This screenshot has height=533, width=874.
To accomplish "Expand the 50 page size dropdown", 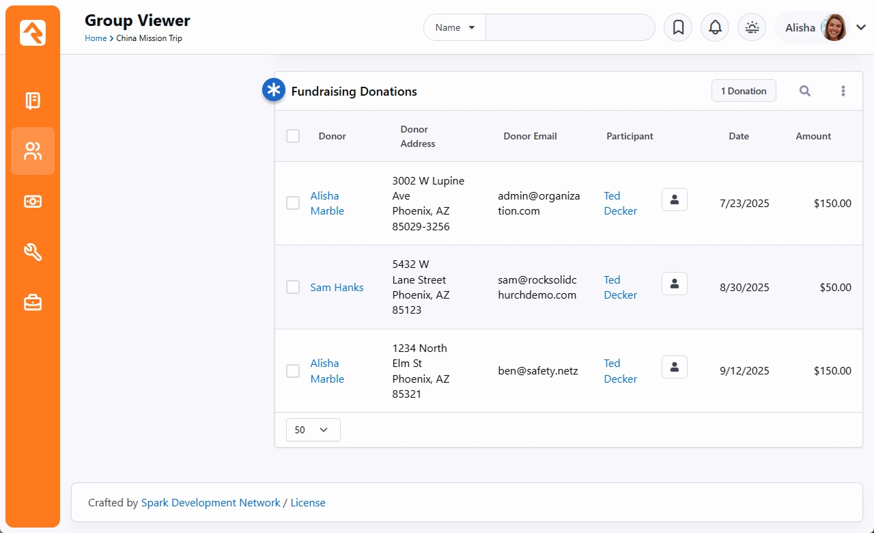I will (x=313, y=430).
